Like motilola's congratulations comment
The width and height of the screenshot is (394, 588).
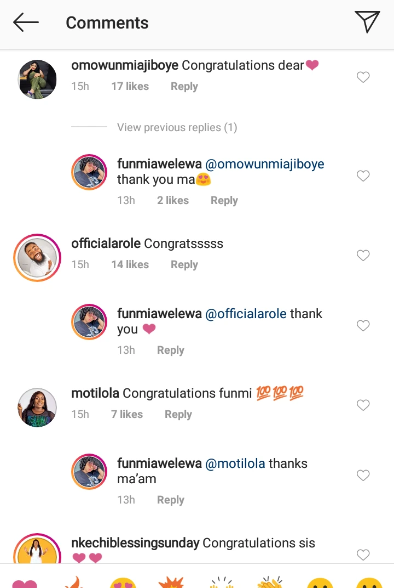(x=363, y=405)
